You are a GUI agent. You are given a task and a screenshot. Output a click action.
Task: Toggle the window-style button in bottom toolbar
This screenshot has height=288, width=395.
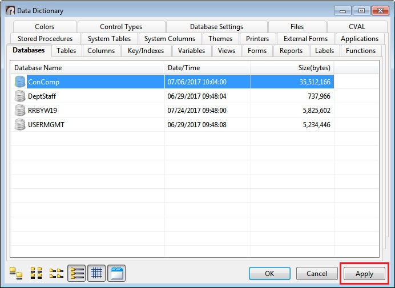[x=116, y=274]
